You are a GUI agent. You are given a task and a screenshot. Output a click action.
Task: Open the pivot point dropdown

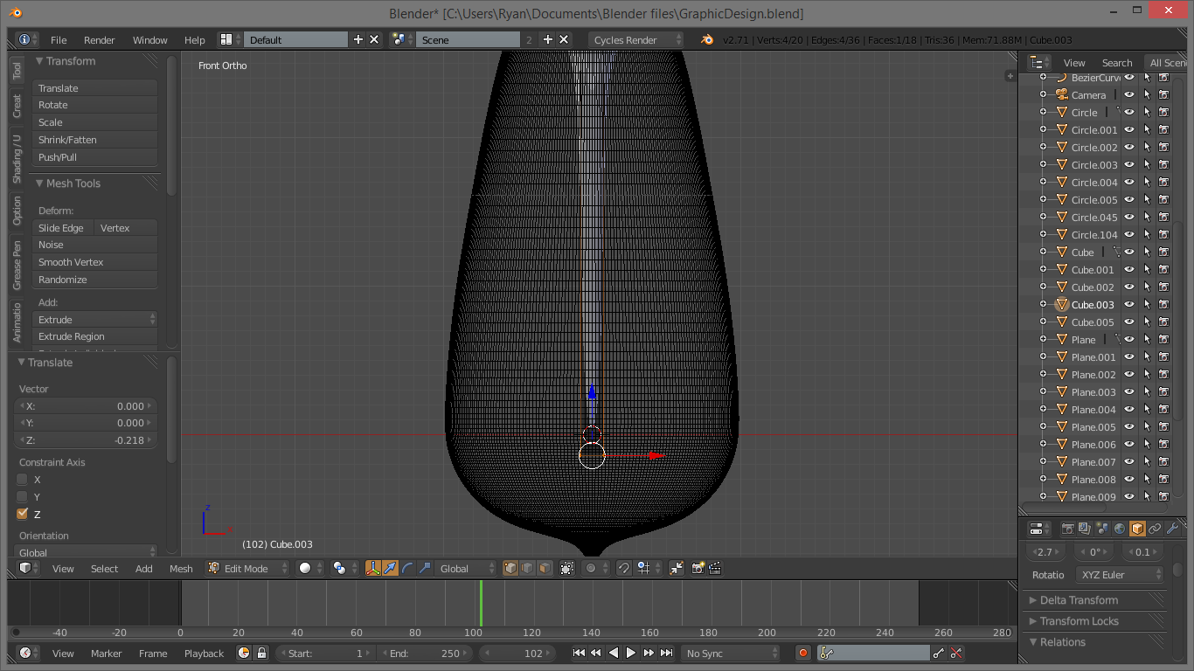click(344, 568)
